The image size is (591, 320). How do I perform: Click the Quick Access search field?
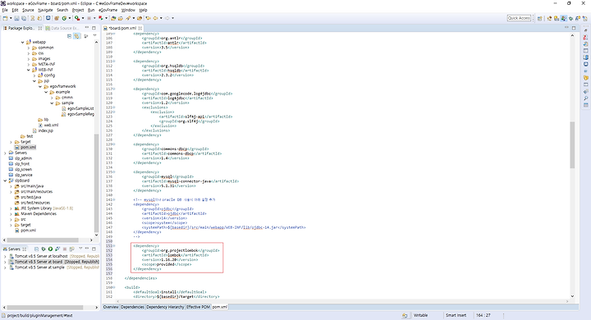click(519, 18)
